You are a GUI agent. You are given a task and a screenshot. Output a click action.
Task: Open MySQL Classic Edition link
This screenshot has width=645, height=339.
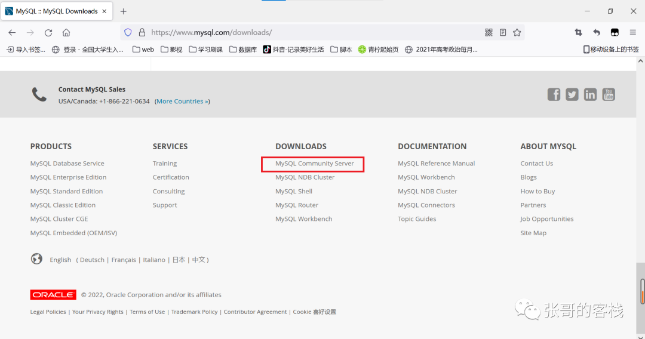click(x=63, y=205)
